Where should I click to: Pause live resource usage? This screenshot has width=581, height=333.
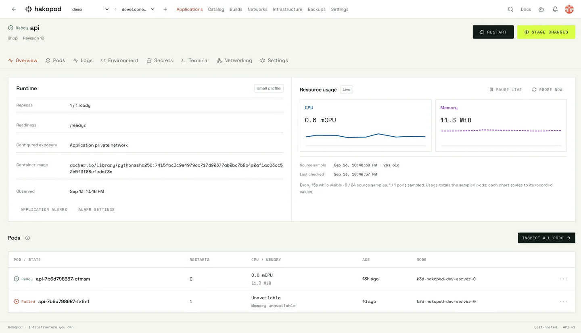(x=505, y=89)
